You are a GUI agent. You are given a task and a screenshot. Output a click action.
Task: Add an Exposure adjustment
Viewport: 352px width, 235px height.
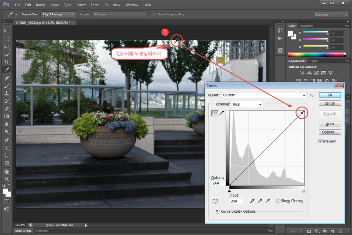tap(323, 73)
